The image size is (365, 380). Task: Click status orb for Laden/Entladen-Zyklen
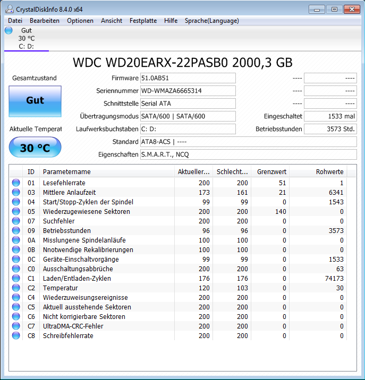(16, 278)
